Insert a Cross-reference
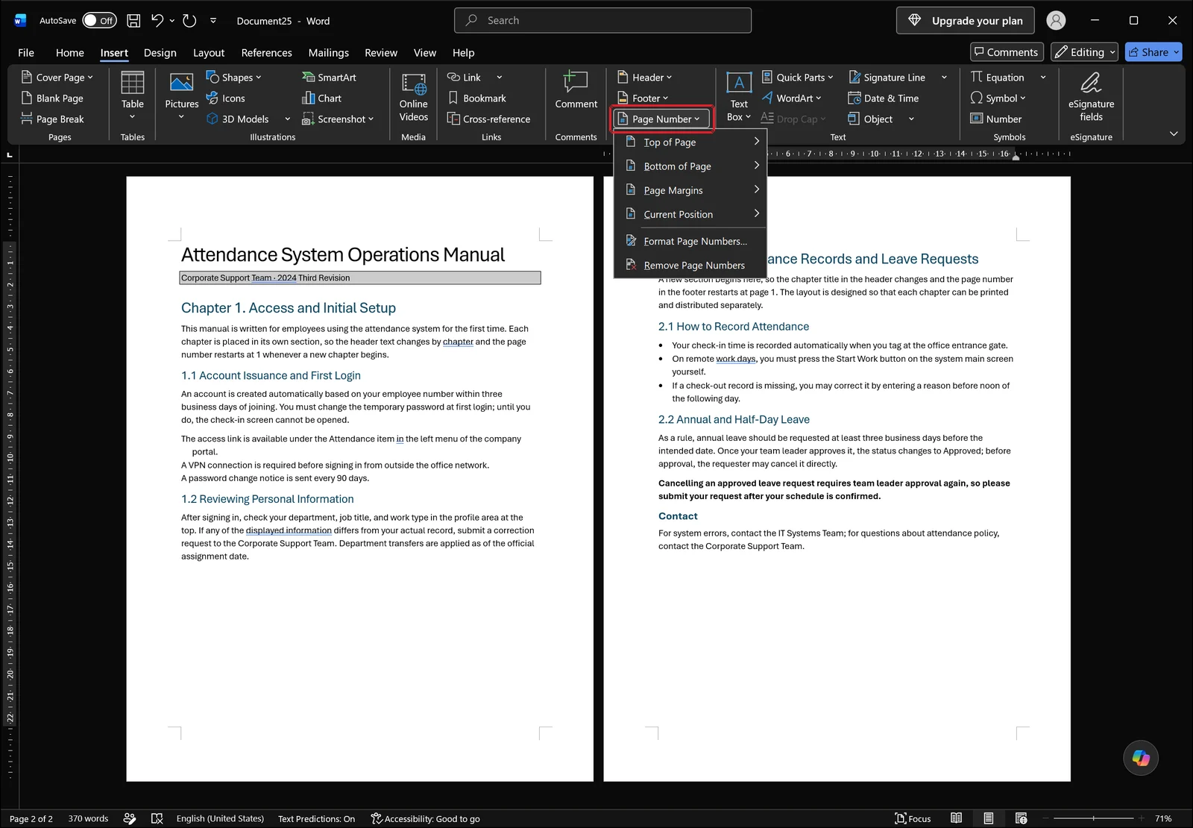The image size is (1193, 828). click(x=488, y=119)
